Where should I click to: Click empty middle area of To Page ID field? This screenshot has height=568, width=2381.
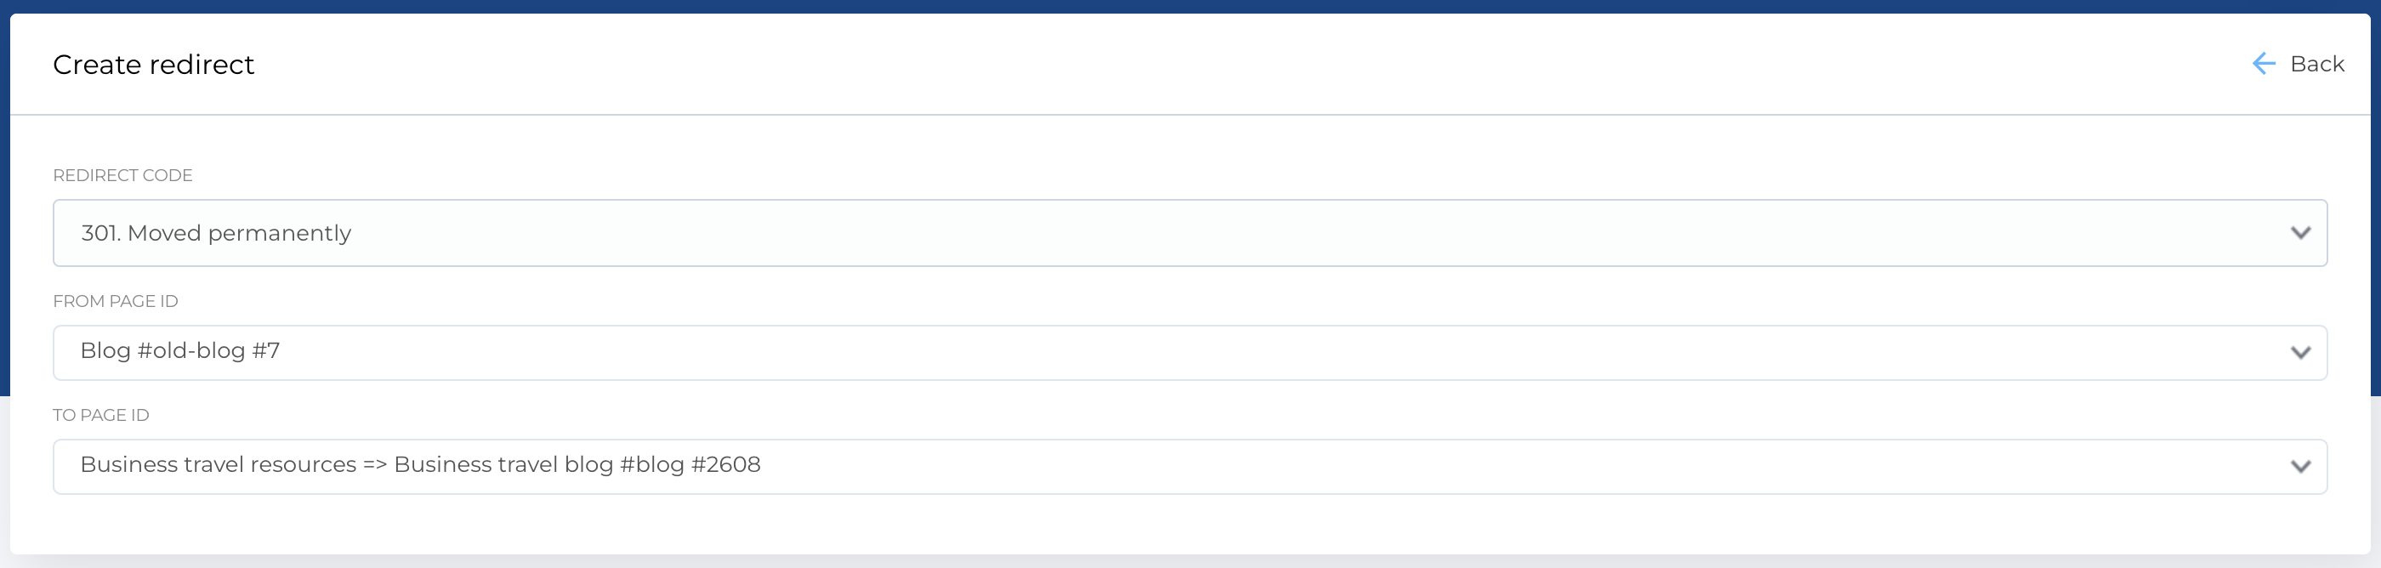click(x=1479, y=467)
